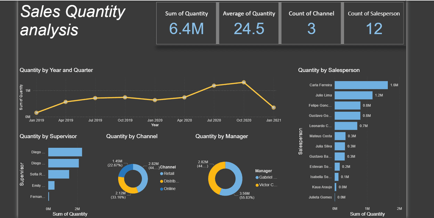Click the Estevan So... bar
Screen dimensions: 434x218
(337, 167)
